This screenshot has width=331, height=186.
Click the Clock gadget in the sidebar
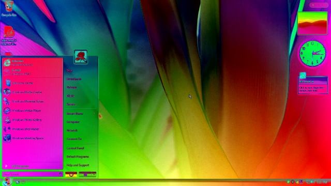tap(312, 54)
